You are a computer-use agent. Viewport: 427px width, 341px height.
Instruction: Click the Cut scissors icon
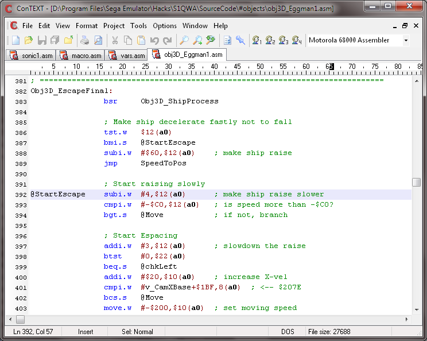[115, 40]
